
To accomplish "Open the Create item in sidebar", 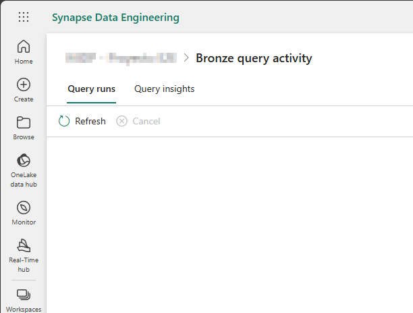I will pyautogui.click(x=24, y=90).
